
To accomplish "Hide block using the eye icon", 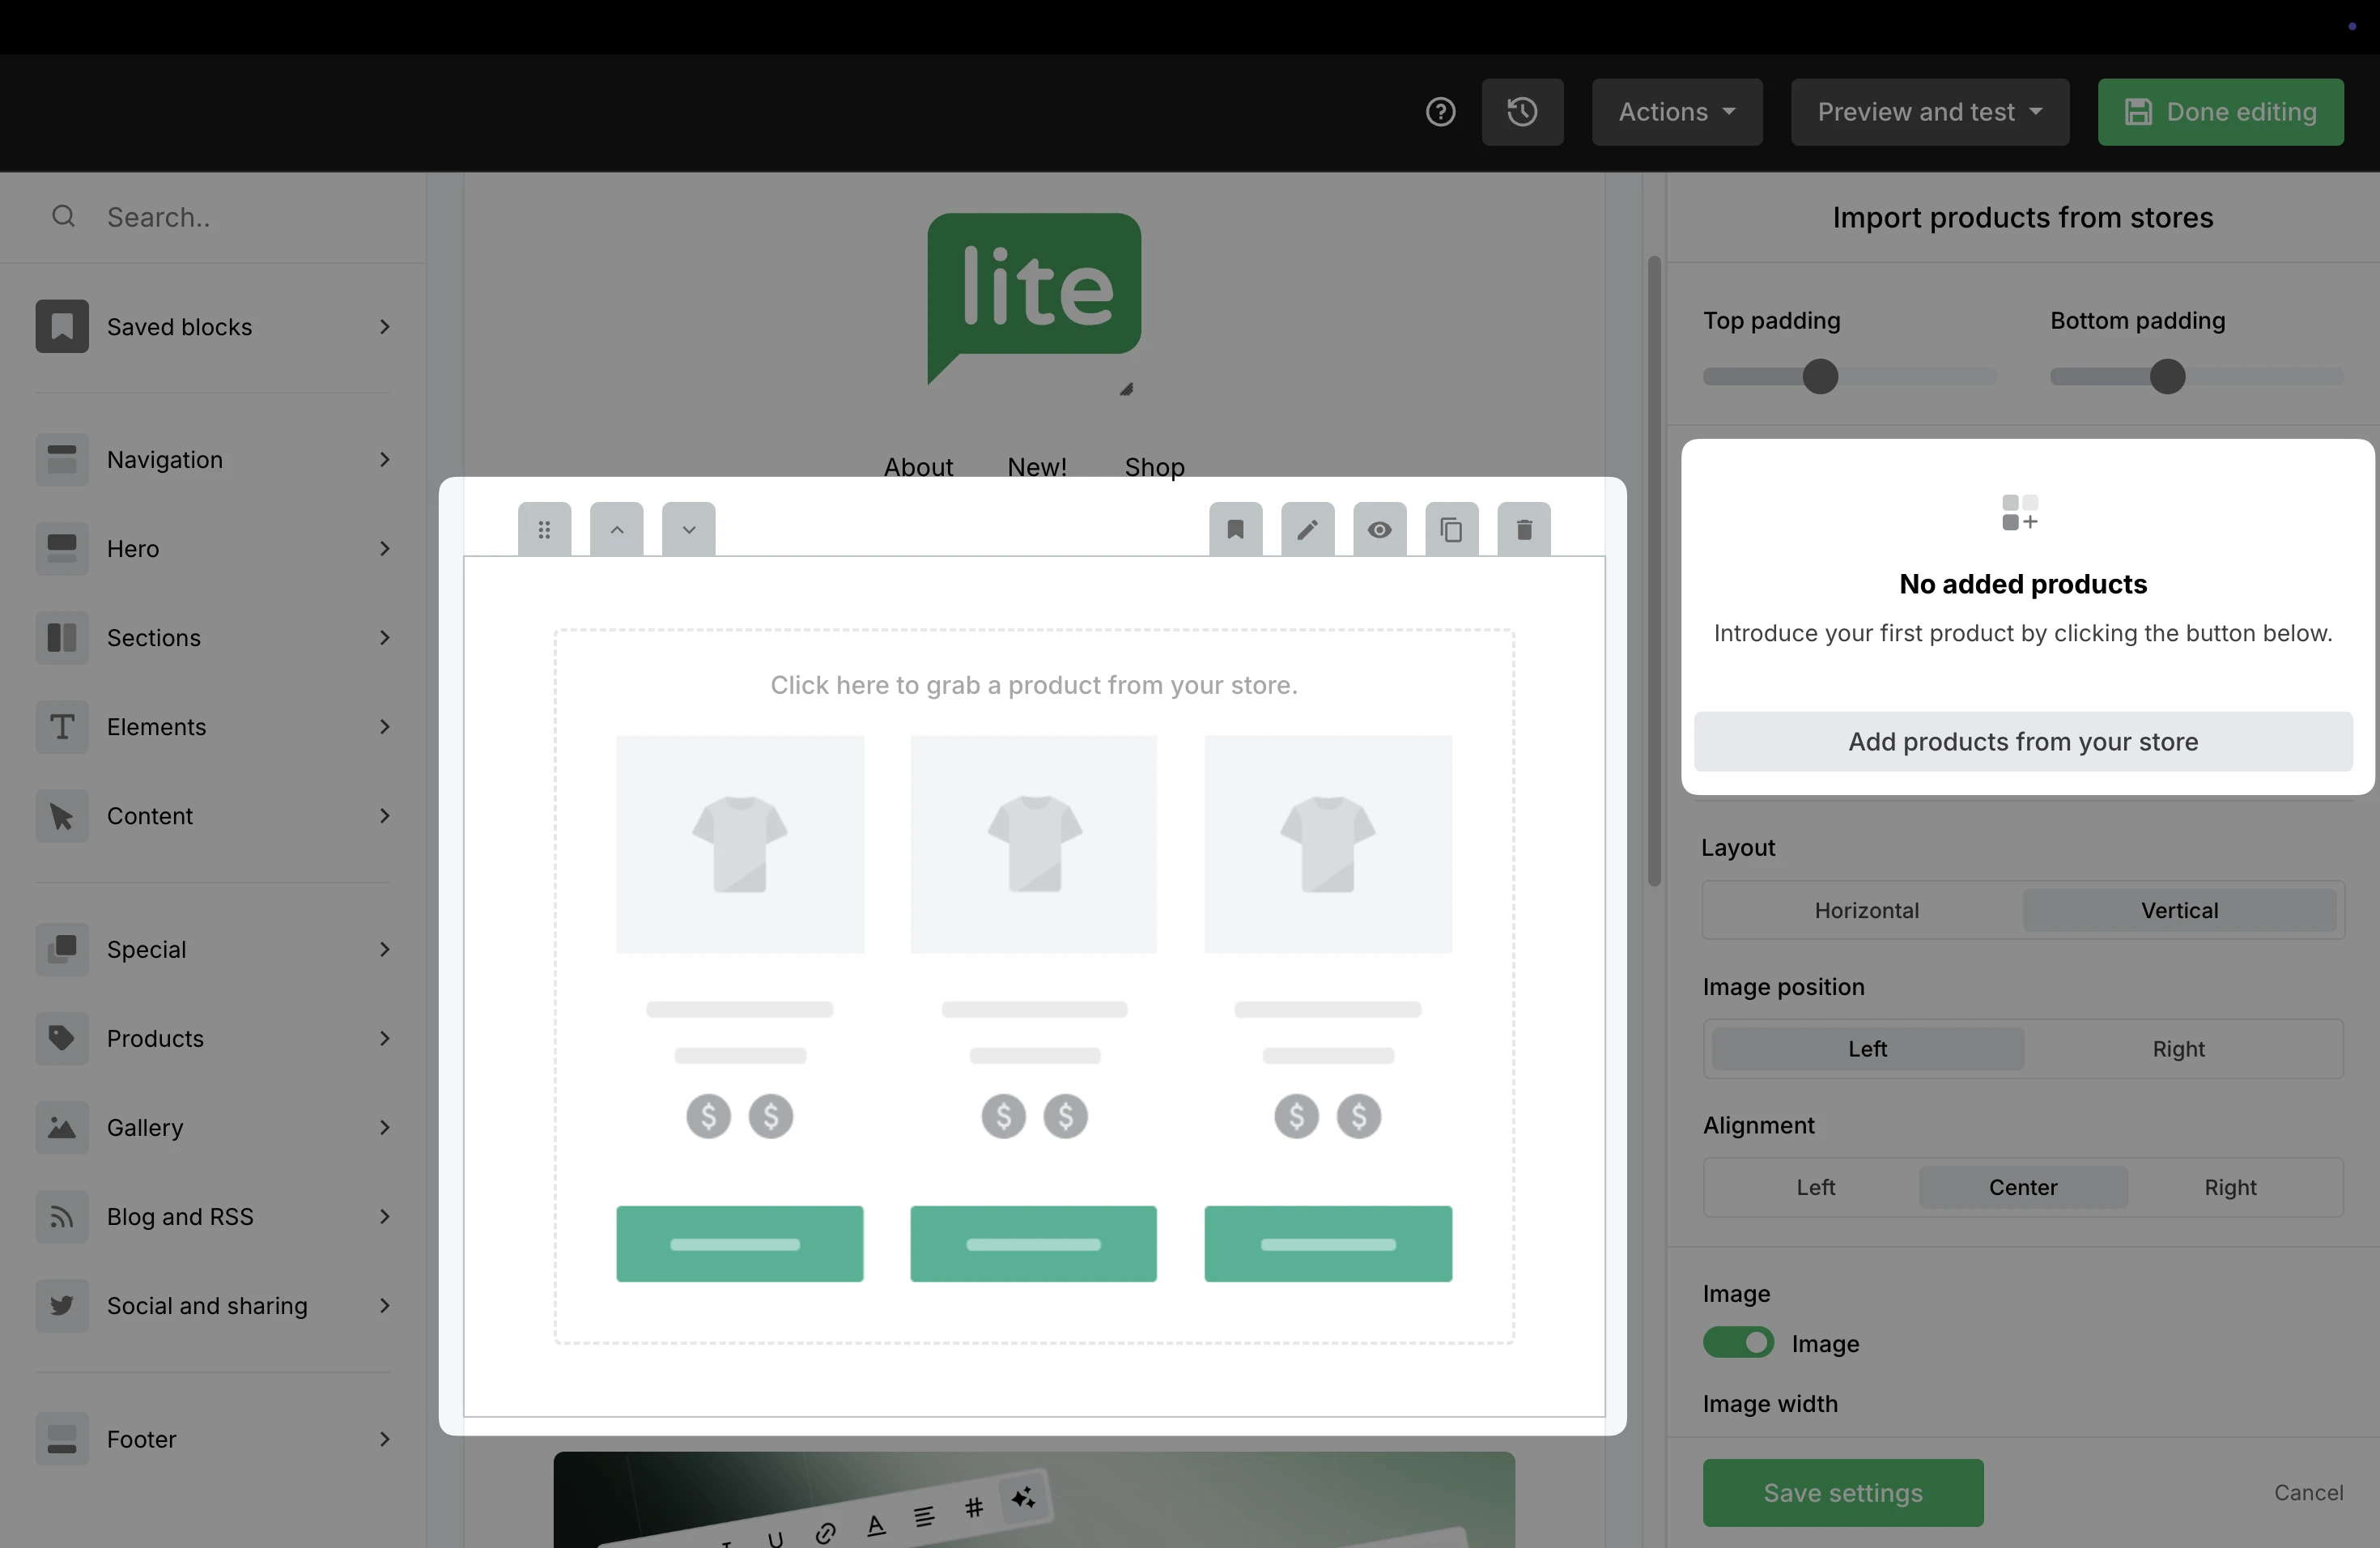I will point(1379,529).
